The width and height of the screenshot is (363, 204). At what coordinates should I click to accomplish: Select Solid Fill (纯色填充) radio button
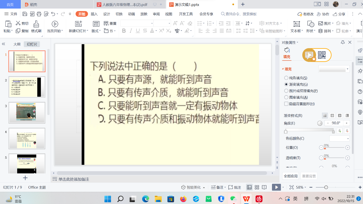286,78
